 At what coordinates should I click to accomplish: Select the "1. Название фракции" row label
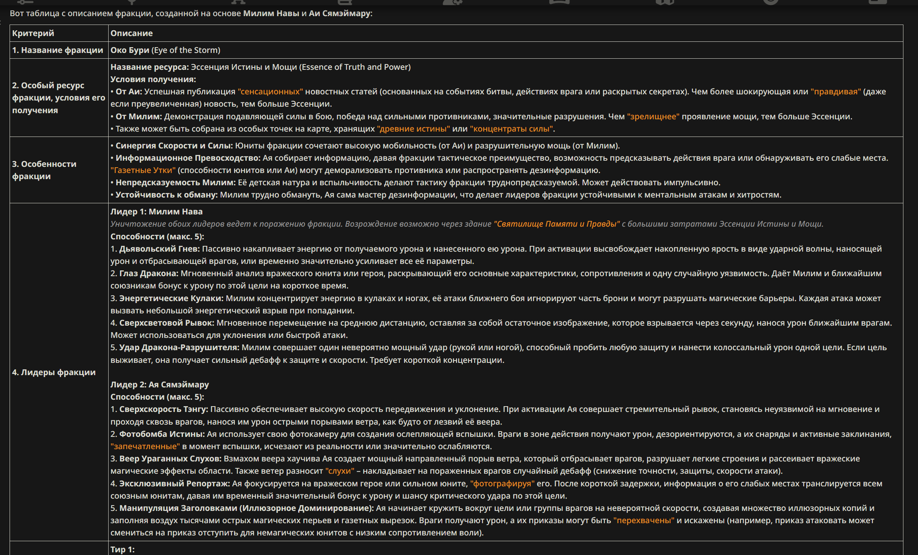point(58,50)
